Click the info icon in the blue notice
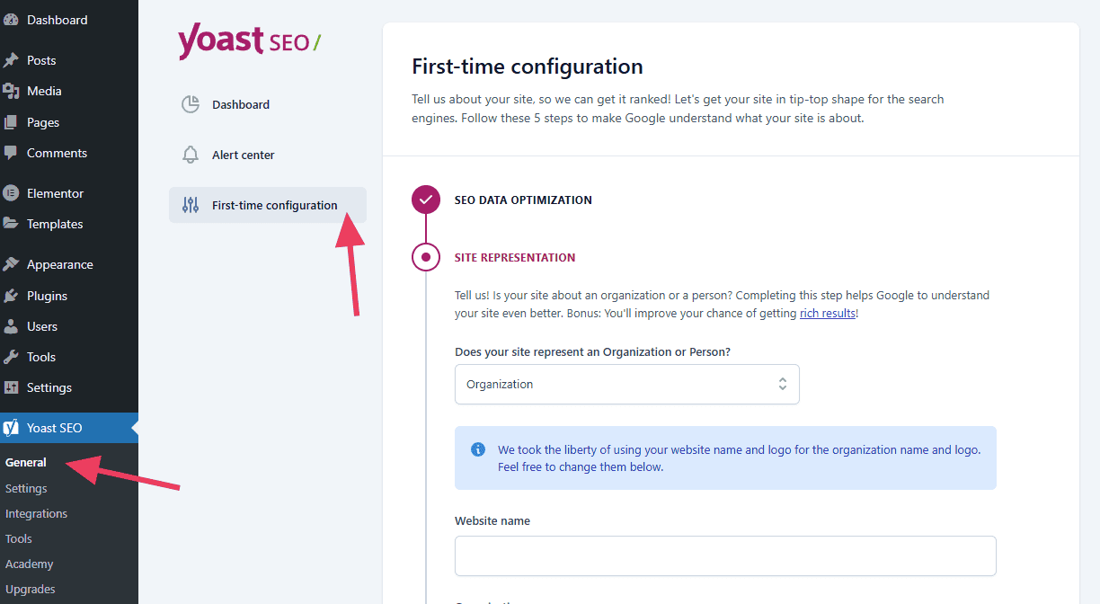 [478, 449]
